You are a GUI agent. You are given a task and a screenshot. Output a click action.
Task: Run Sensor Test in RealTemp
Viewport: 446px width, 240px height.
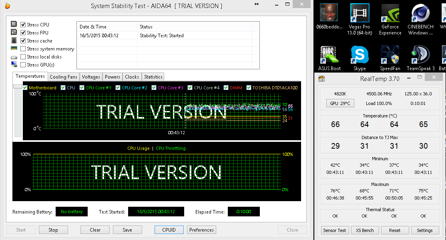[x=335, y=230]
